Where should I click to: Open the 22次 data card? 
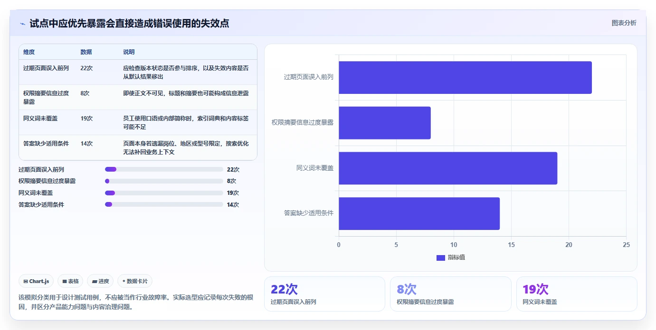[324, 294]
